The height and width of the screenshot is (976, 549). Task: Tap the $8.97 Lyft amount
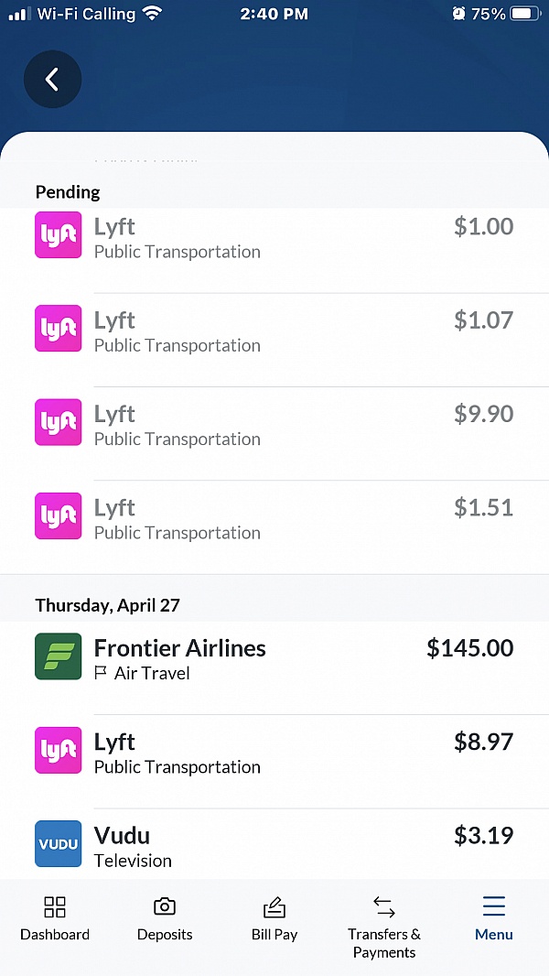[x=484, y=742]
